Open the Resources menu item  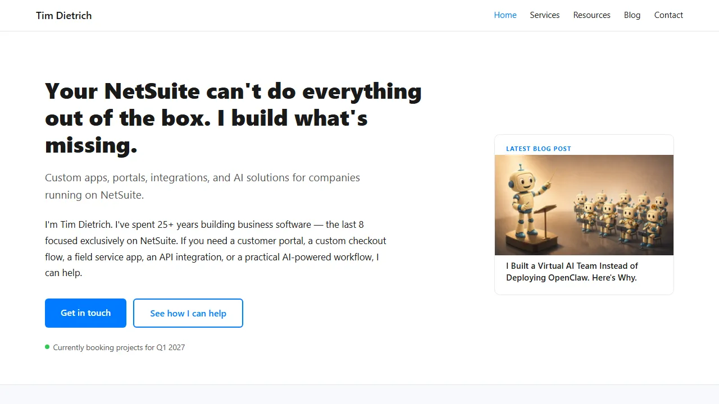coord(591,15)
